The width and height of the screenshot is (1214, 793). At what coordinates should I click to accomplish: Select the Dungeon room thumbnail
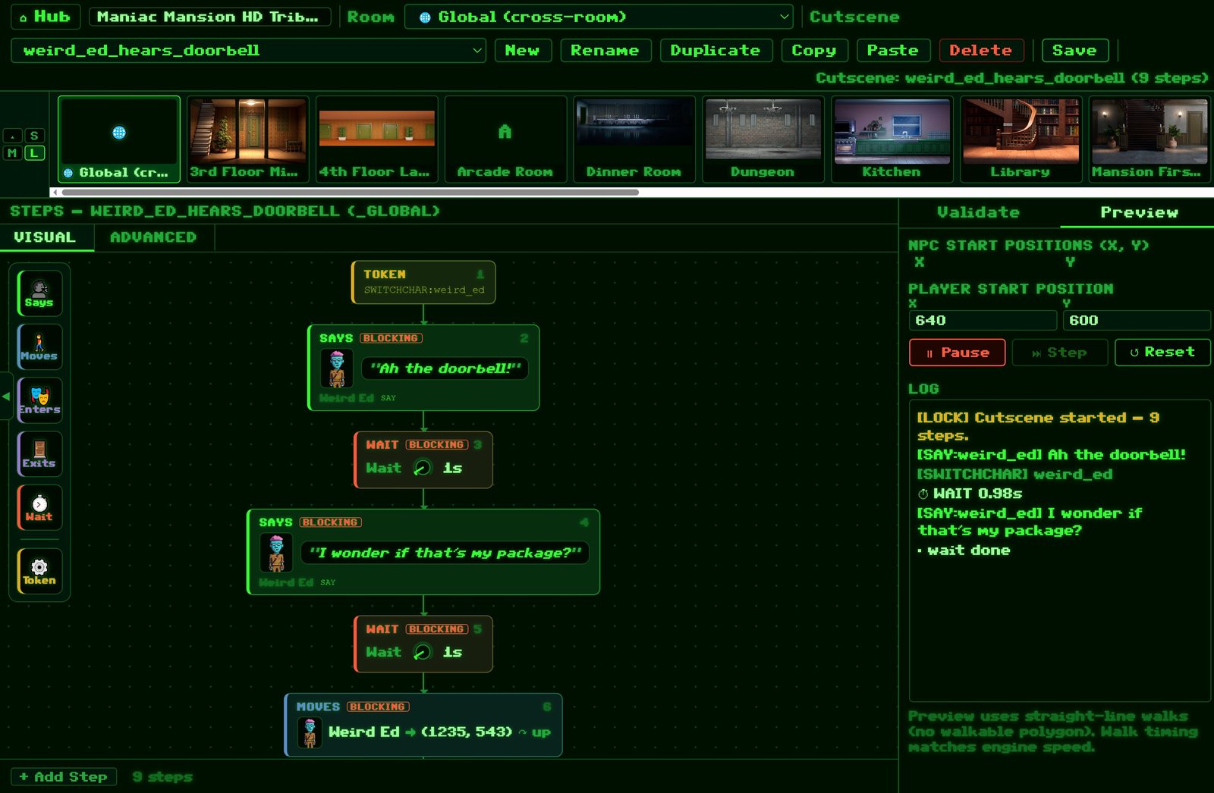[763, 139]
